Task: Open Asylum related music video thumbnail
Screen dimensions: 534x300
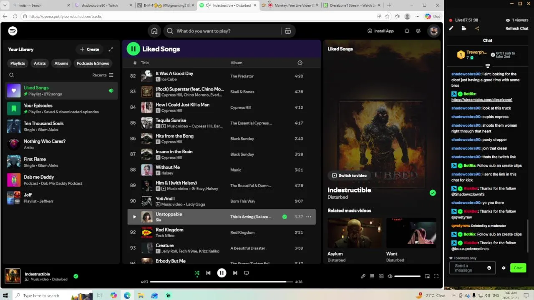Action: pos(354,232)
